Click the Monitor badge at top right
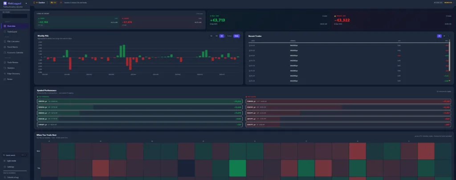The height and width of the screenshot is (180, 456). [x=448, y=2]
